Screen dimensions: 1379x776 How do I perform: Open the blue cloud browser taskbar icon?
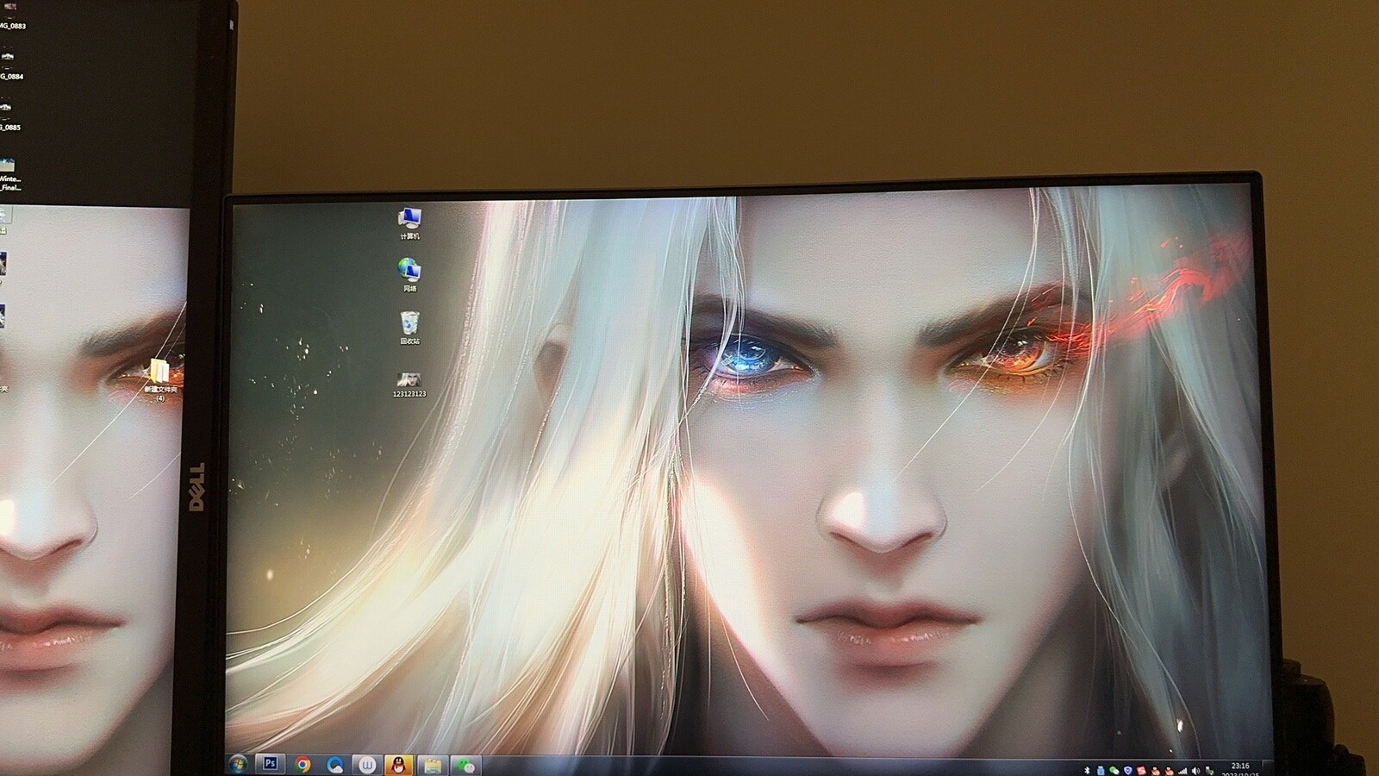[x=335, y=765]
